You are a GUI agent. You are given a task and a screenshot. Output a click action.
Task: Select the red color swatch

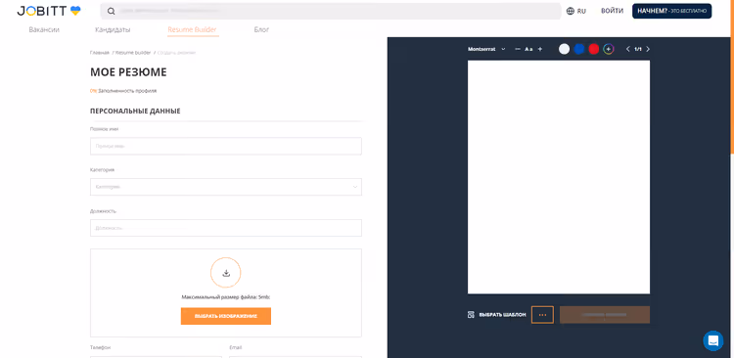pyautogui.click(x=594, y=49)
